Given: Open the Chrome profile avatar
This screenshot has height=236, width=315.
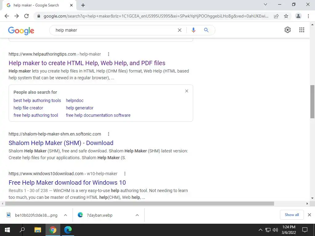Looking at the screenshot, I should pos(298,16).
